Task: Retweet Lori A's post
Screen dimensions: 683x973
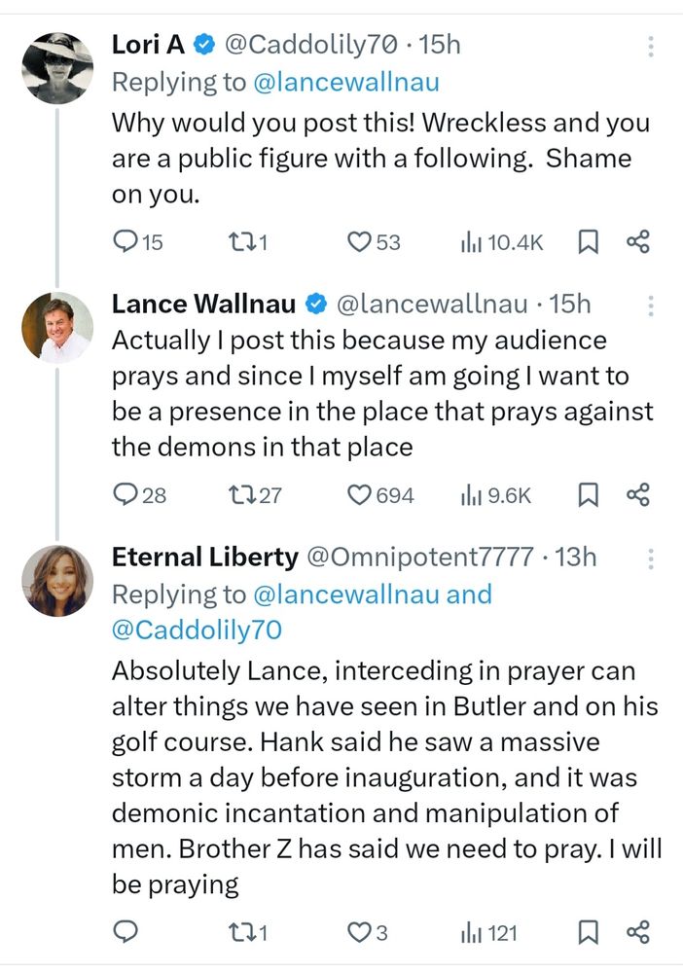Action: click(x=236, y=242)
